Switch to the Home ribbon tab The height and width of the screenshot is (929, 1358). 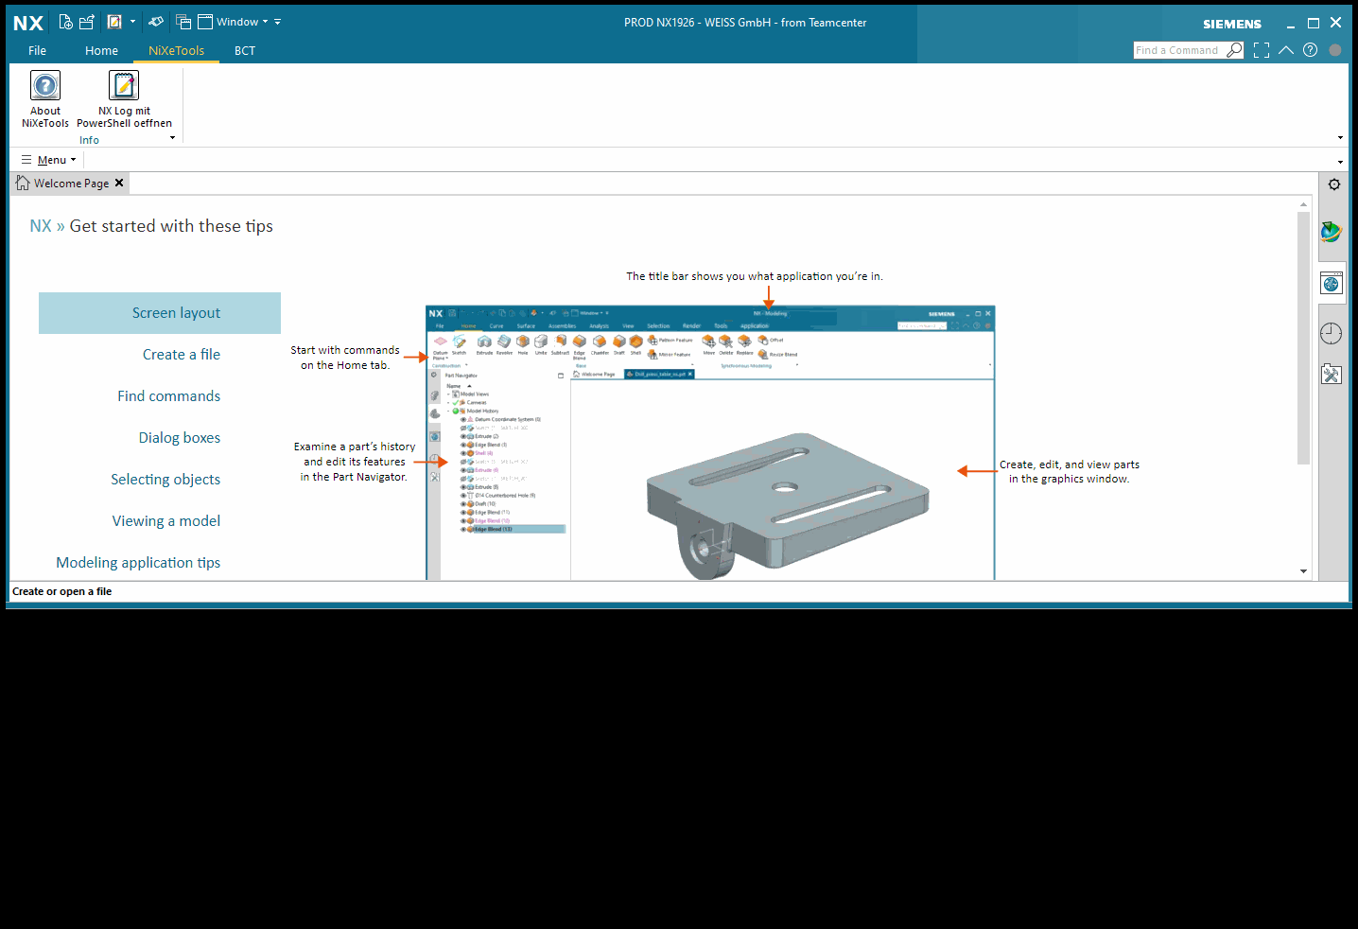(101, 51)
